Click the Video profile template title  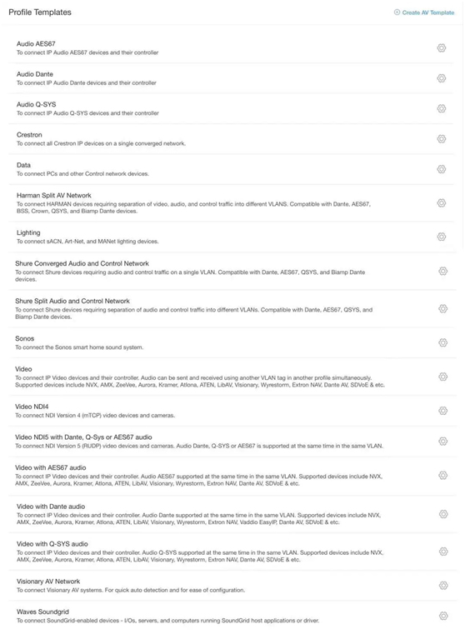[23, 369]
